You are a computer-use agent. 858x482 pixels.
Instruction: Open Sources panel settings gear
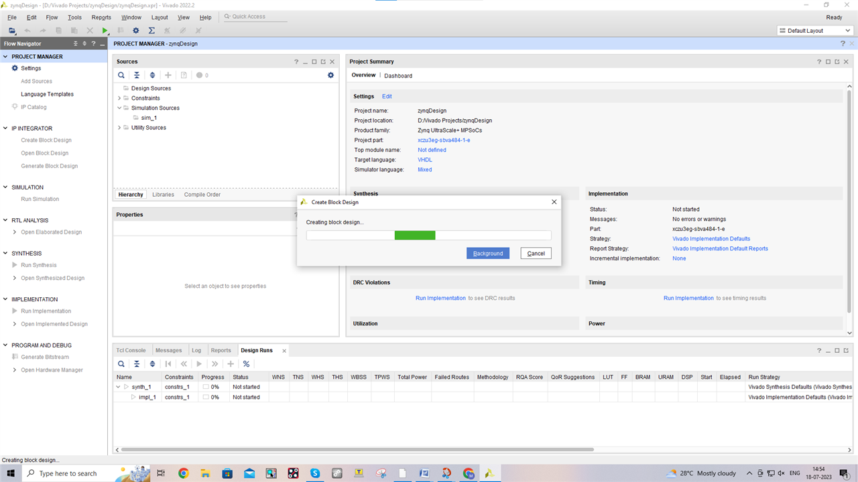pos(330,75)
